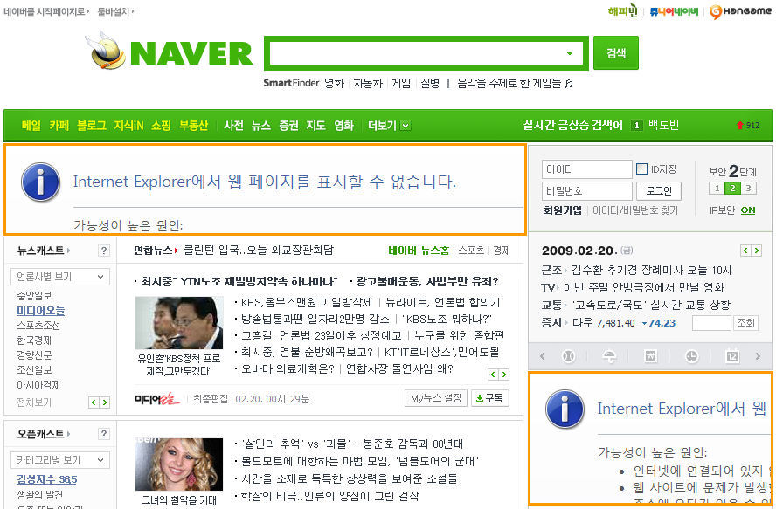This screenshot has height=509, width=776.
Task: Switch to the 경제 news tab
Action: [502, 251]
